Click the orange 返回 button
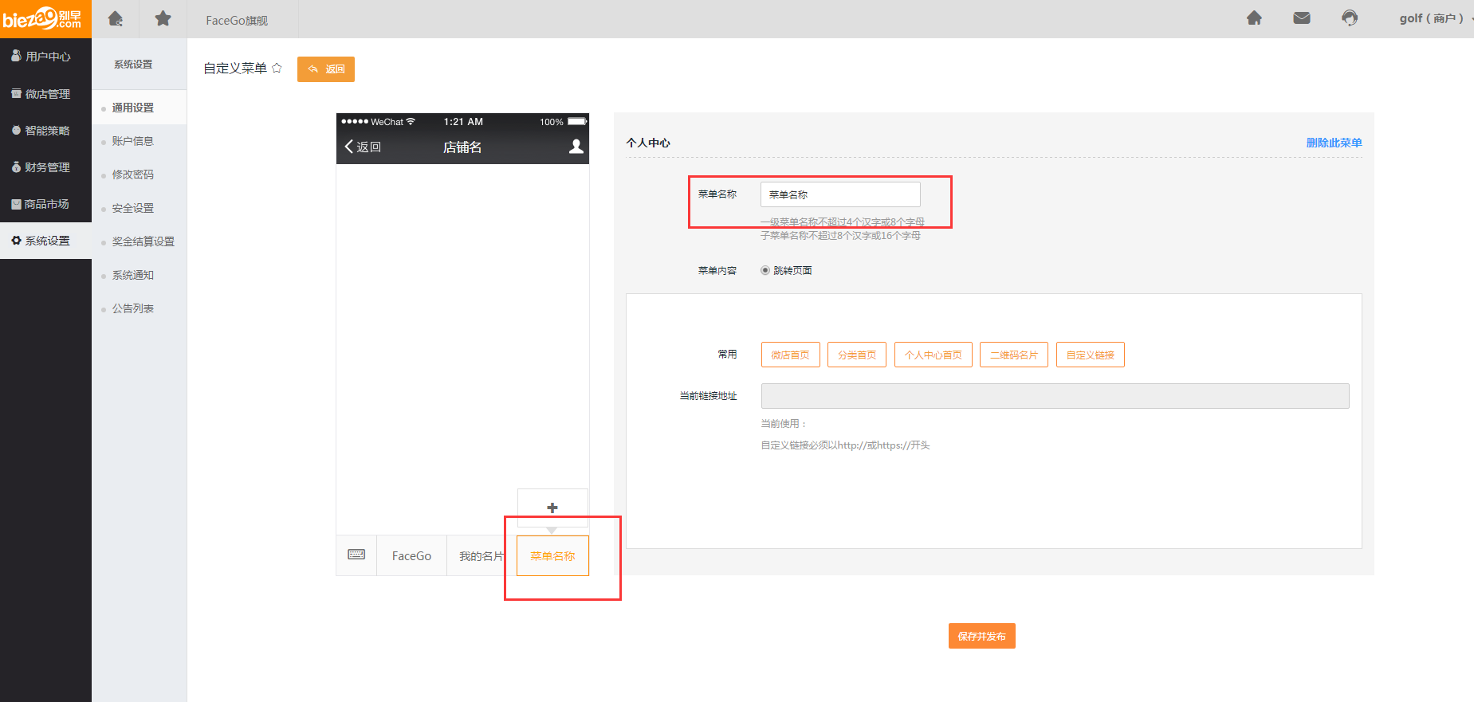1474x702 pixels. click(x=325, y=69)
